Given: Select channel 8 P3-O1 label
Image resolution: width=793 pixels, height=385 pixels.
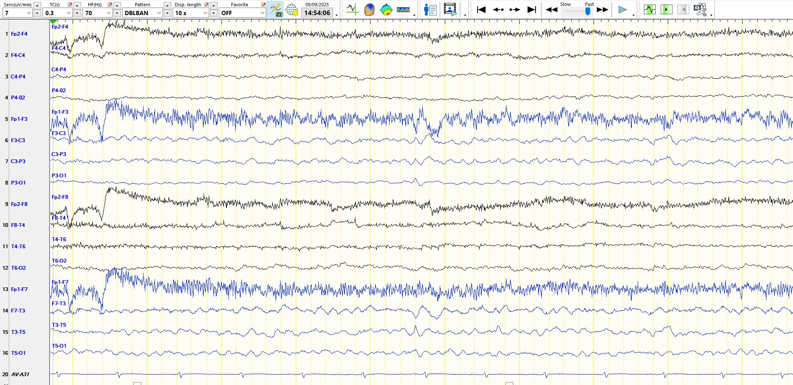Looking at the screenshot, I should point(18,183).
